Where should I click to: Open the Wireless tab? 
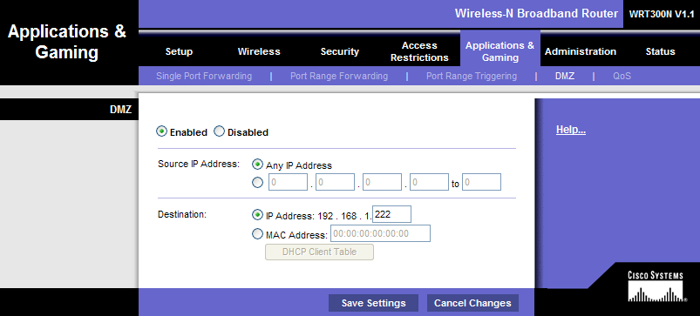coord(259,51)
